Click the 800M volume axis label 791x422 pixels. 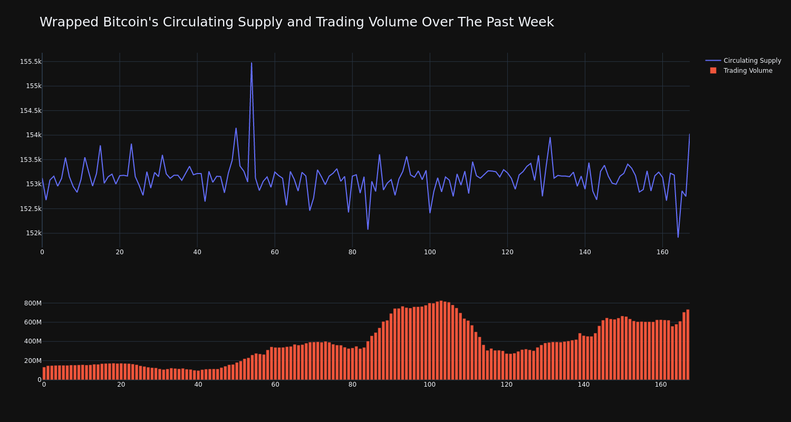(x=33, y=303)
